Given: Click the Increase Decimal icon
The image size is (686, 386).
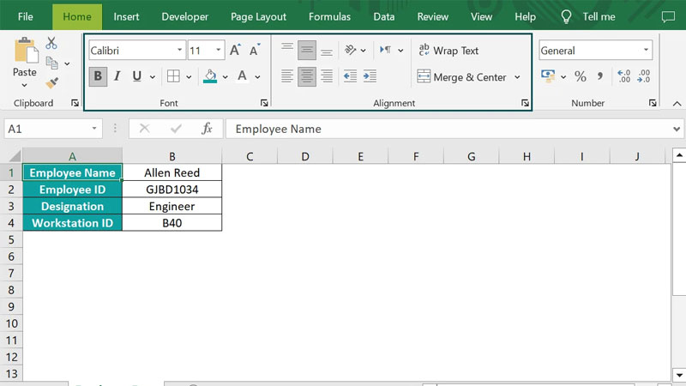Looking at the screenshot, I should tap(623, 76).
